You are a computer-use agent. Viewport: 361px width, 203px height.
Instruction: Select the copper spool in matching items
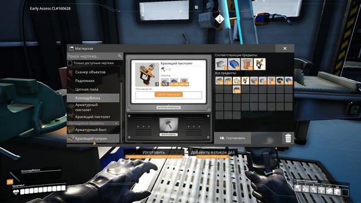(247, 64)
